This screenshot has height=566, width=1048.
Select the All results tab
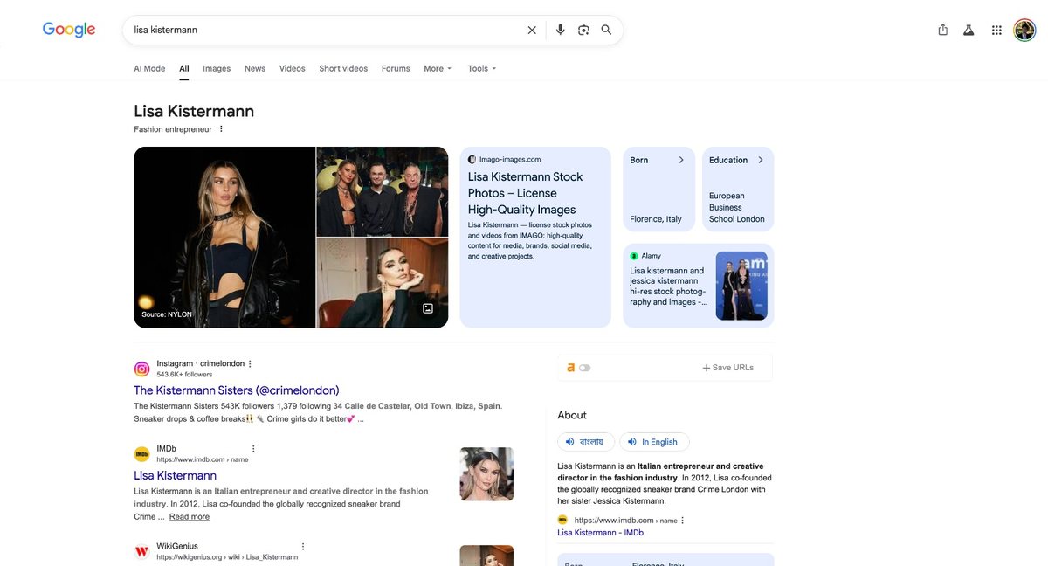tap(184, 69)
